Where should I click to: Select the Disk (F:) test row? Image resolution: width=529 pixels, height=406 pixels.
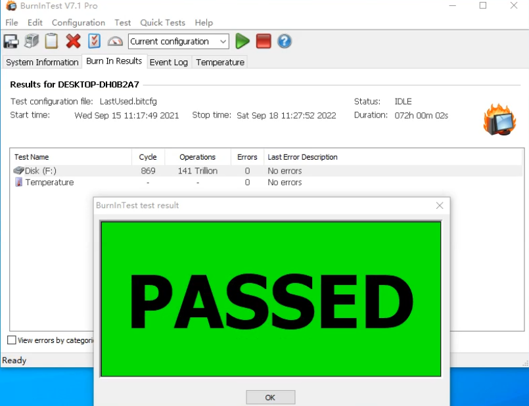pyautogui.click(x=41, y=171)
